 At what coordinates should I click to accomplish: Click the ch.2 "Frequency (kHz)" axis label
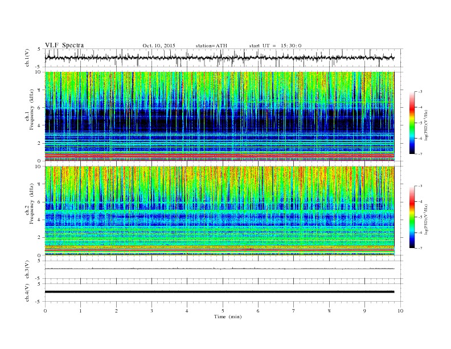point(32,204)
